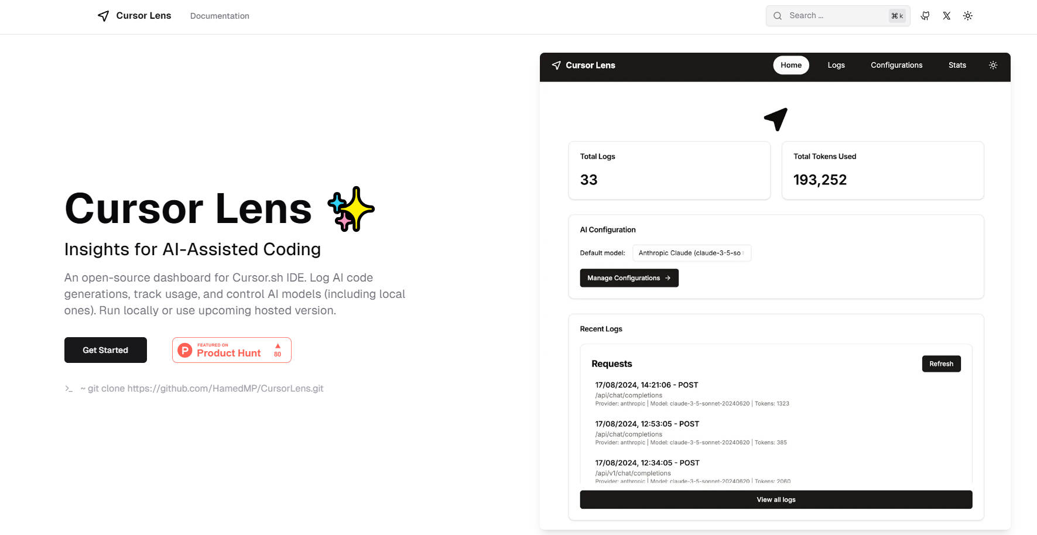
Task: Click the View all logs button
Action: pos(776,499)
